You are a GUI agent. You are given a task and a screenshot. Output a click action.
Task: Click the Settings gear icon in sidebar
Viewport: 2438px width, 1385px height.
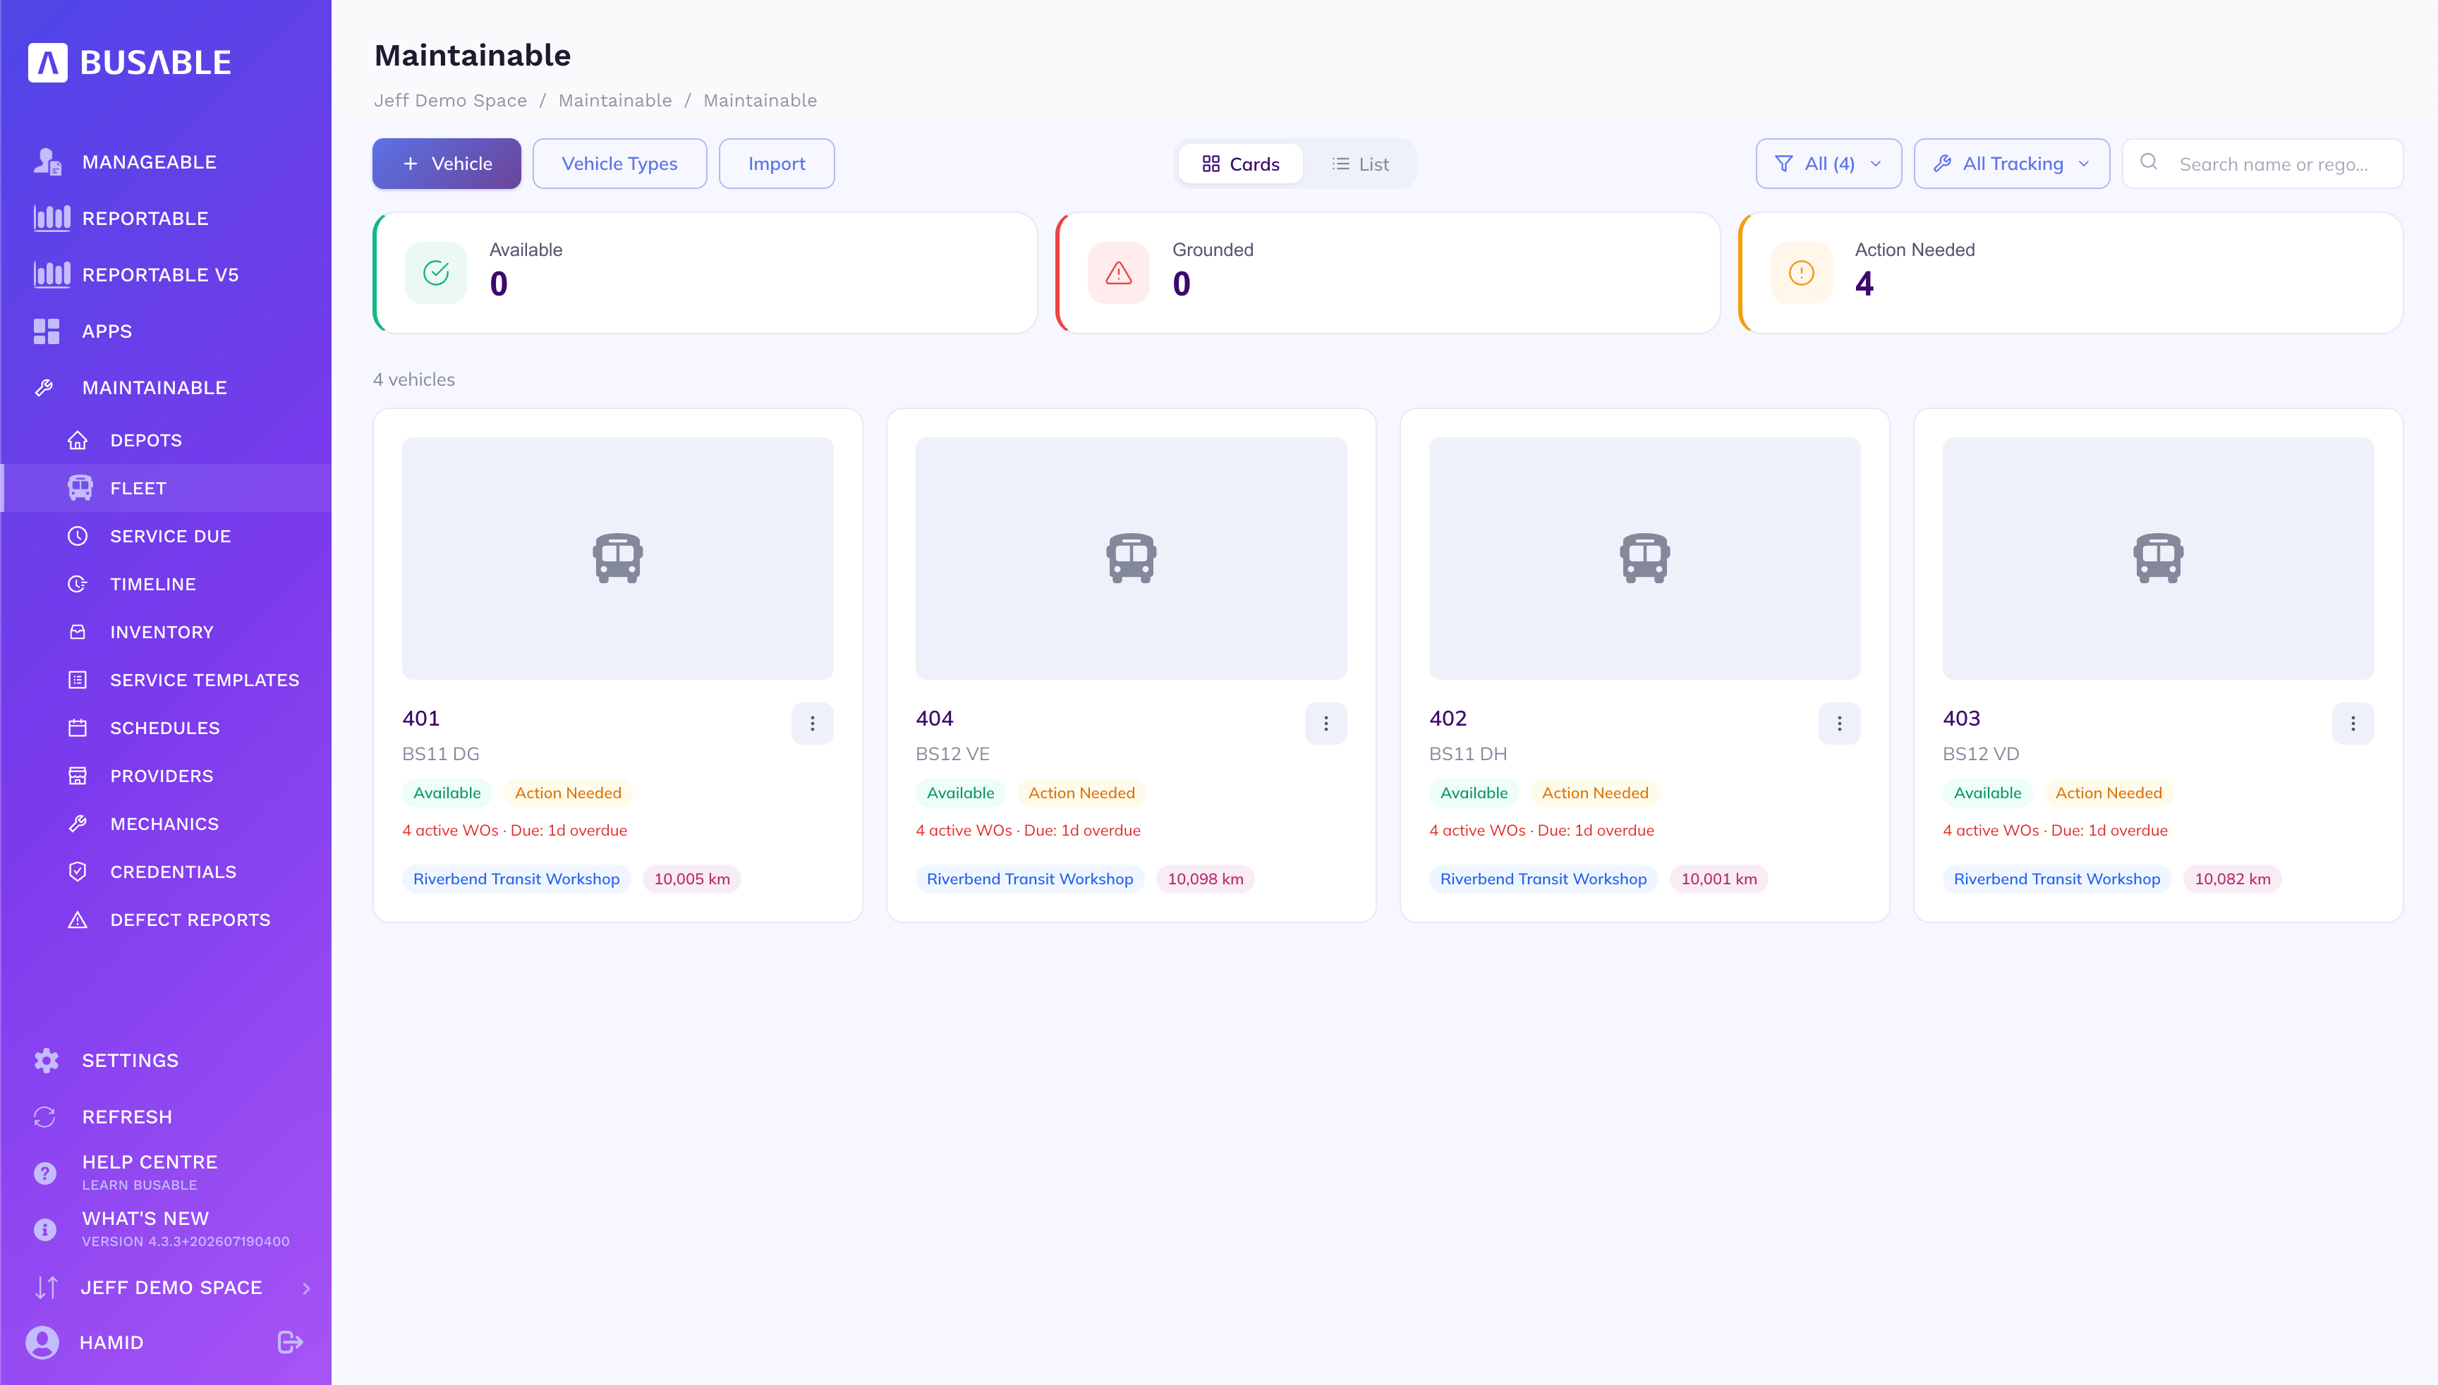(x=46, y=1060)
